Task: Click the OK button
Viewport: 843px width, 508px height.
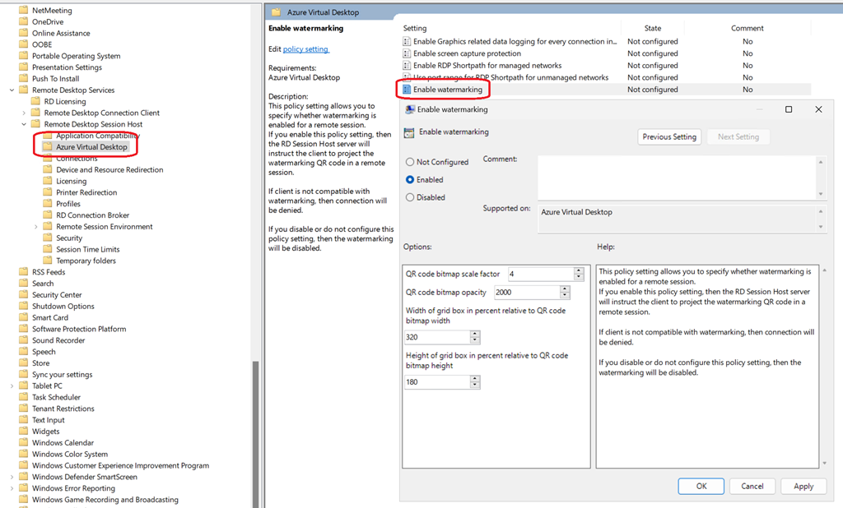Action: click(701, 486)
